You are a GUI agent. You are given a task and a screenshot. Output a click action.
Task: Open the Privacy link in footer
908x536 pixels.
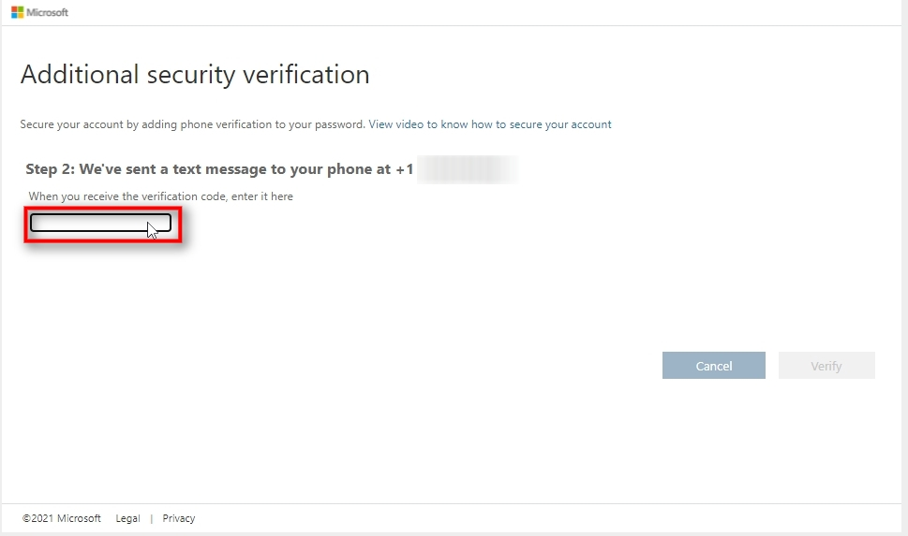(x=178, y=518)
